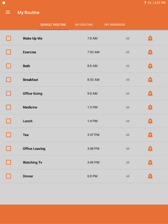The height and width of the screenshot is (224, 168).
Task: Tap the Office Going routine name
Action: 32,94
